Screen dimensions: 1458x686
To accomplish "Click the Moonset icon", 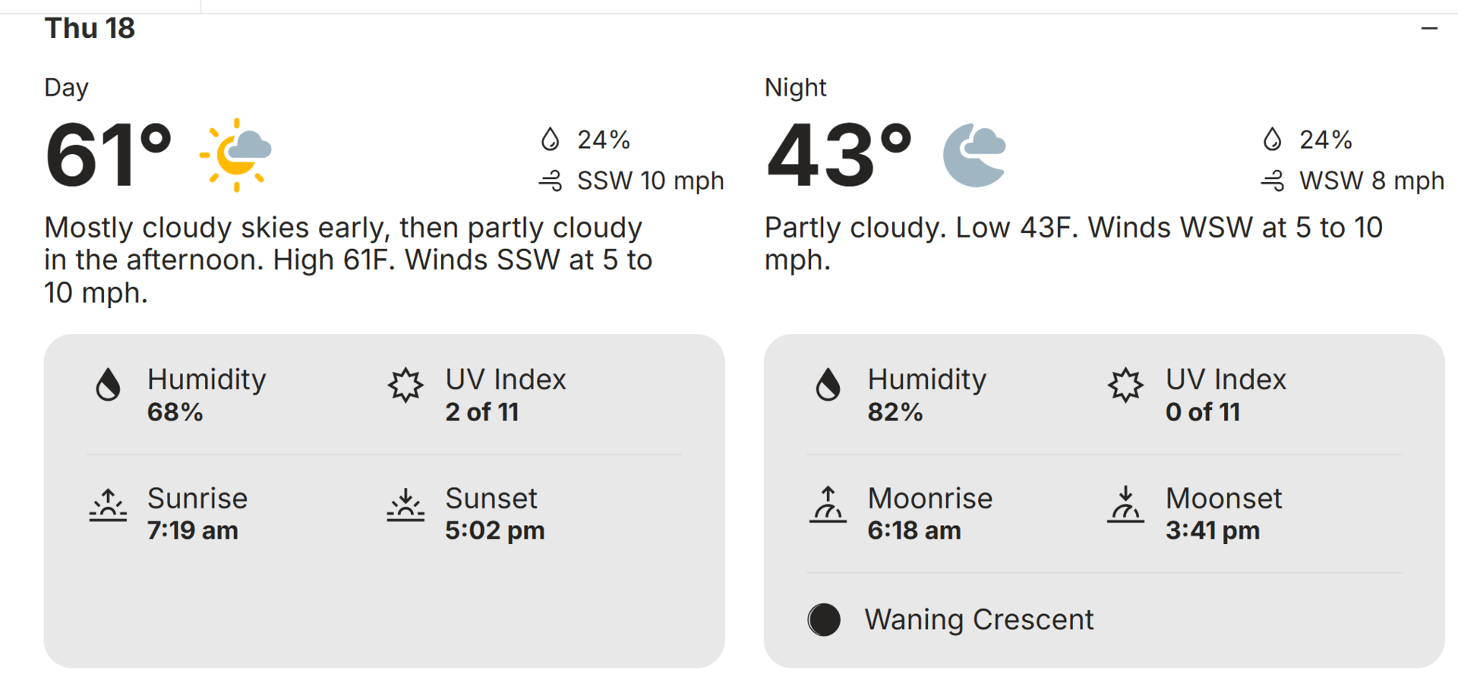I will (1125, 505).
